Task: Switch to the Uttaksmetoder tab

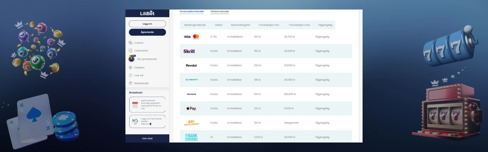Action: [x=220, y=12]
